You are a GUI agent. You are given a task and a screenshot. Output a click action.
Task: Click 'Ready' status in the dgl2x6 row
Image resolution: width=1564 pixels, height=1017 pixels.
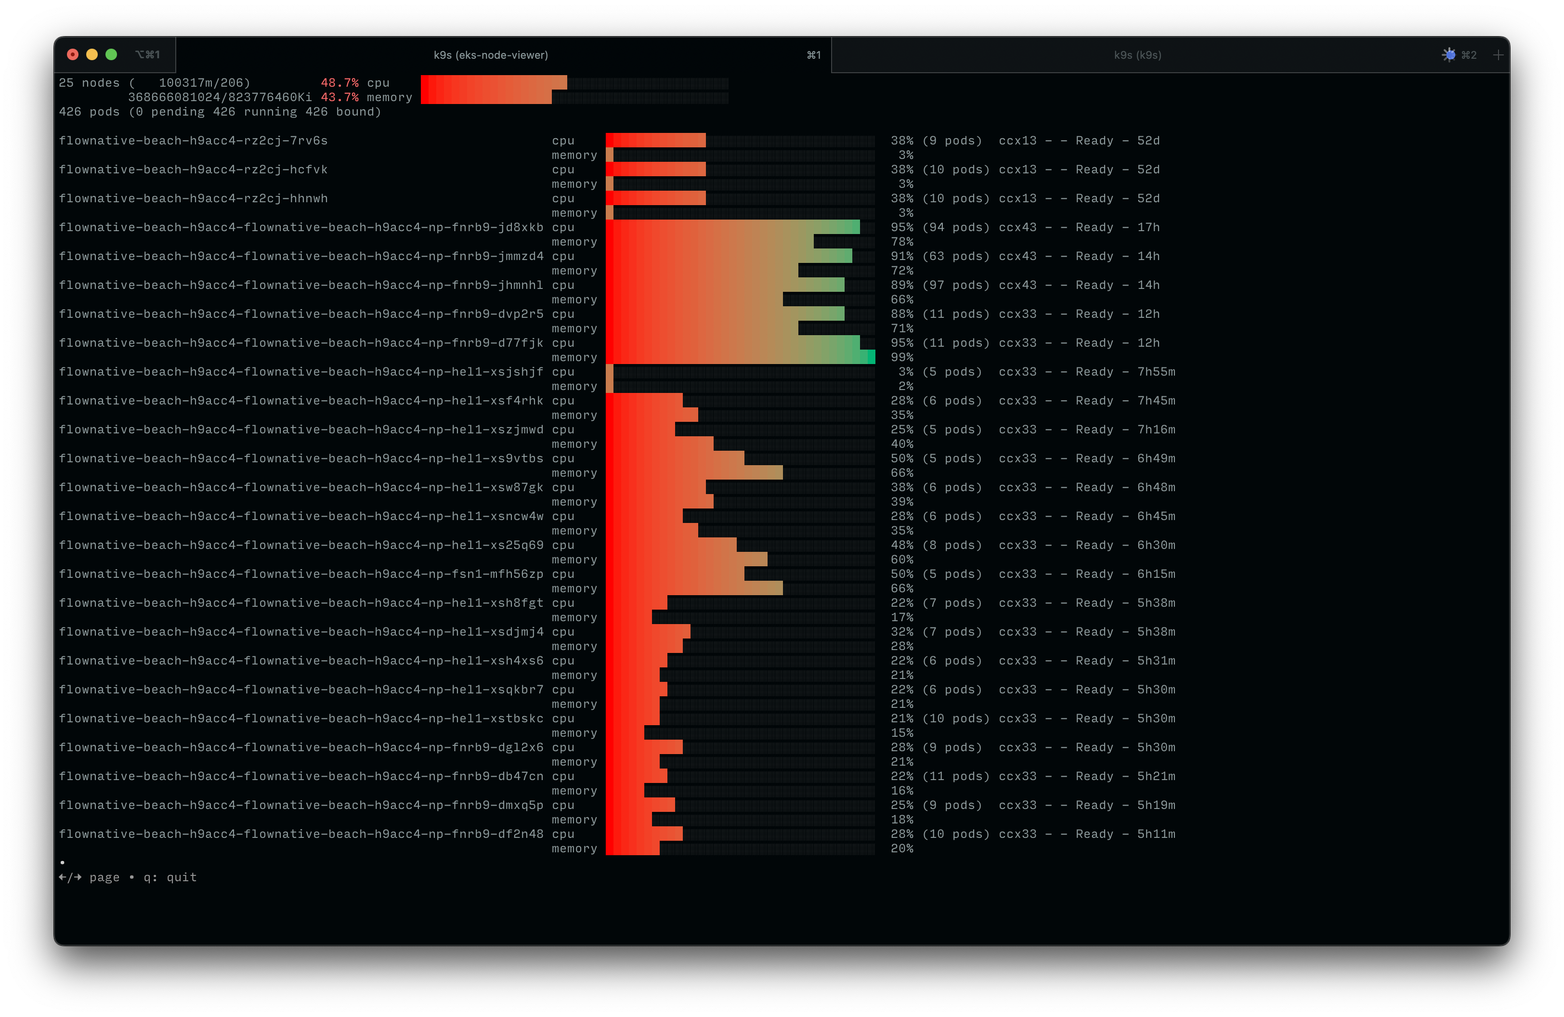coord(1095,748)
